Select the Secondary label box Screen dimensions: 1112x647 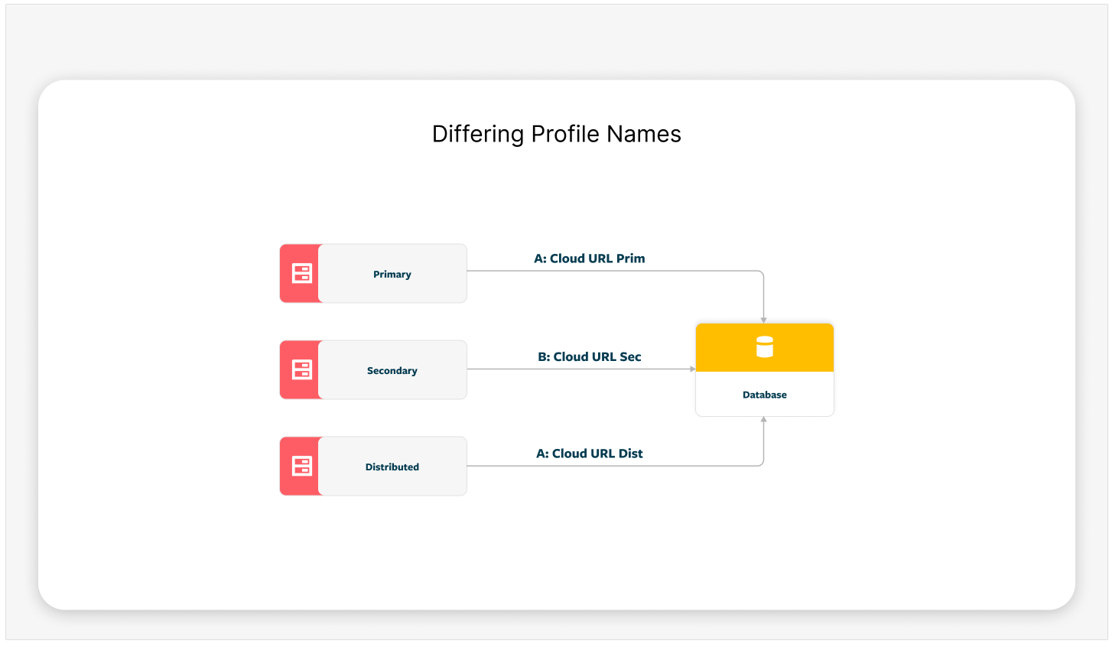tap(392, 370)
